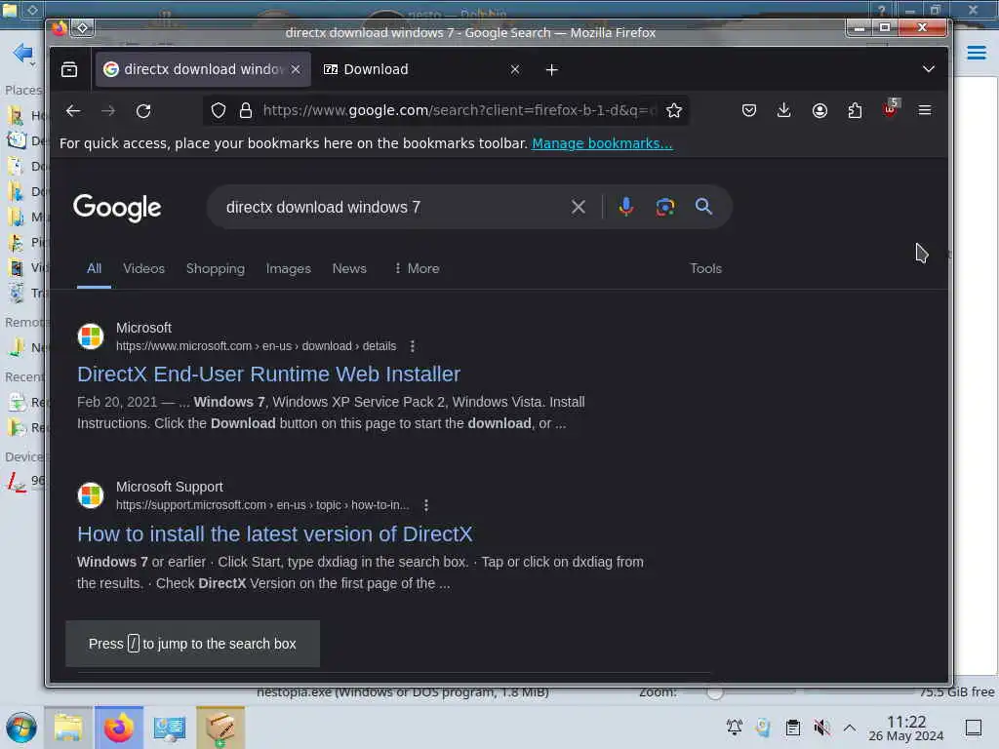Switch to News results
Image resolution: width=999 pixels, height=749 pixels.
349,269
